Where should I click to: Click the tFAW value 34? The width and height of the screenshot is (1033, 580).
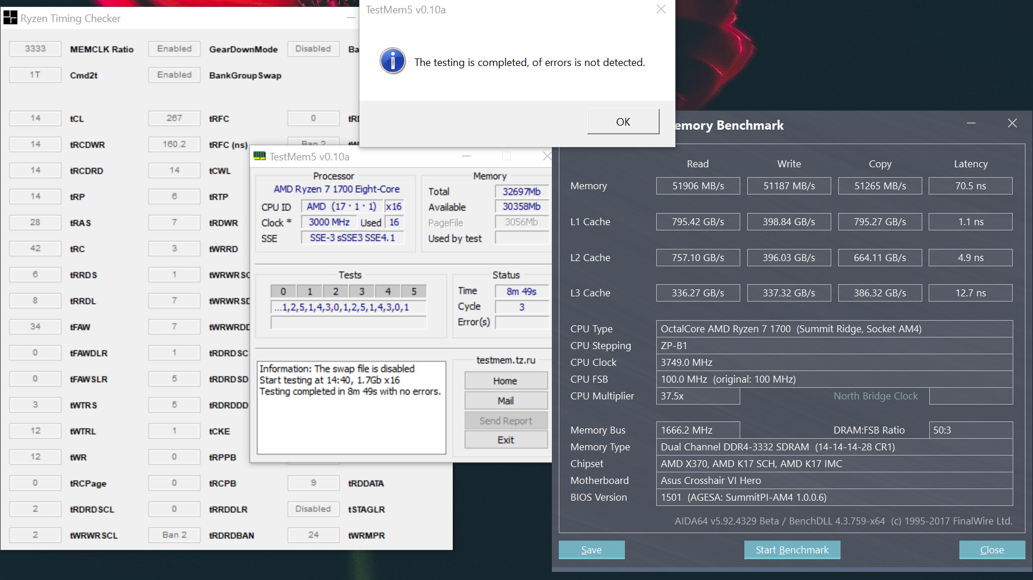35,326
